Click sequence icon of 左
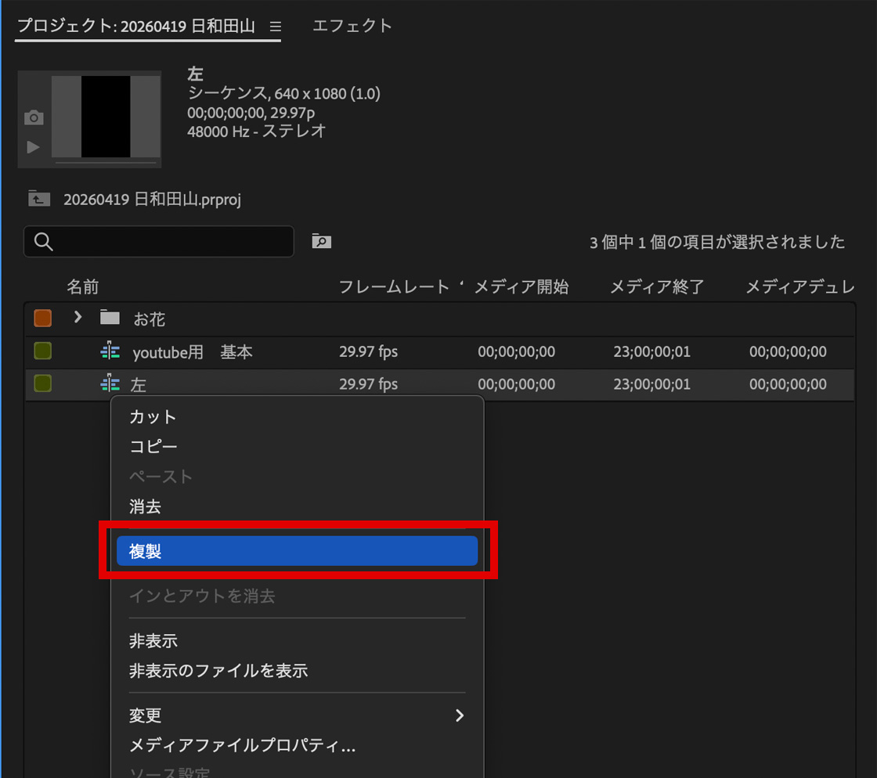Screen dimensions: 877x778 pyautogui.click(x=110, y=384)
